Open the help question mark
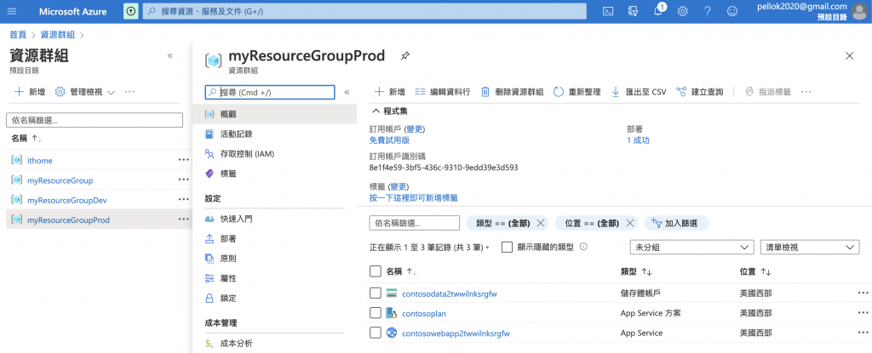Image resolution: width=872 pixels, height=353 pixels. tap(708, 11)
